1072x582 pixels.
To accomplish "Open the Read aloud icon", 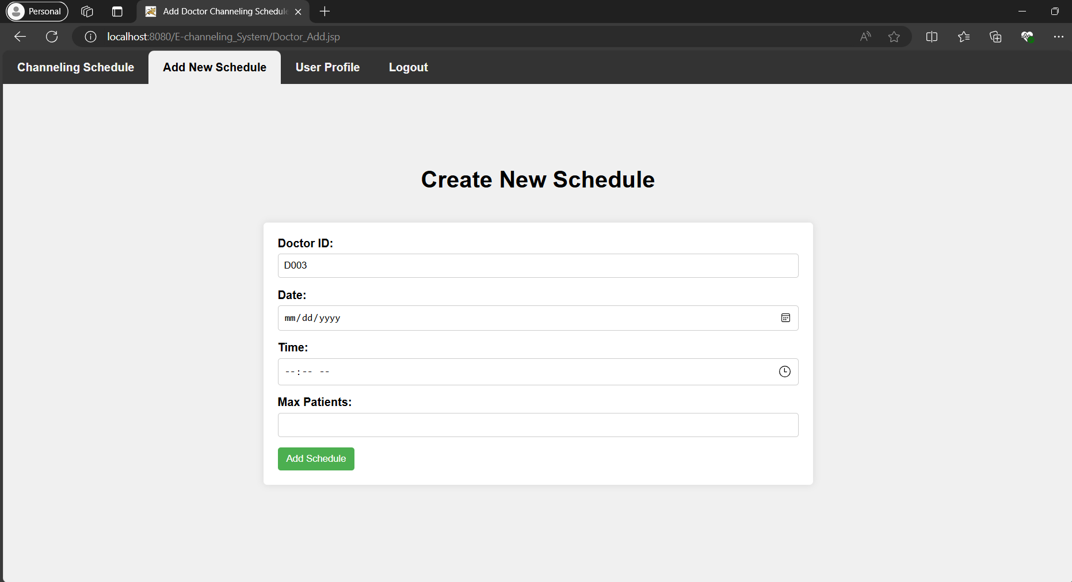I will pyautogui.click(x=865, y=37).
